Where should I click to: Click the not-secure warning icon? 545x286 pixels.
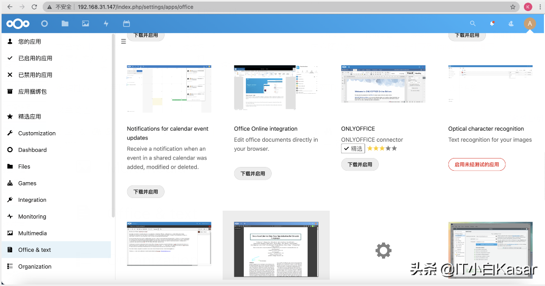tap(50, 7)
